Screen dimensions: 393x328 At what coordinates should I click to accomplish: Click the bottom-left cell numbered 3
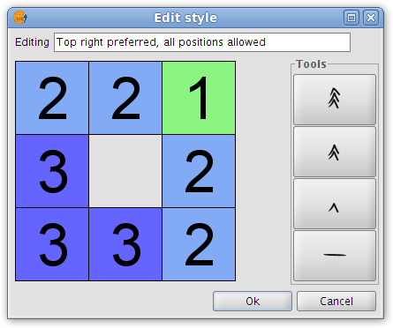click(52, 244)
